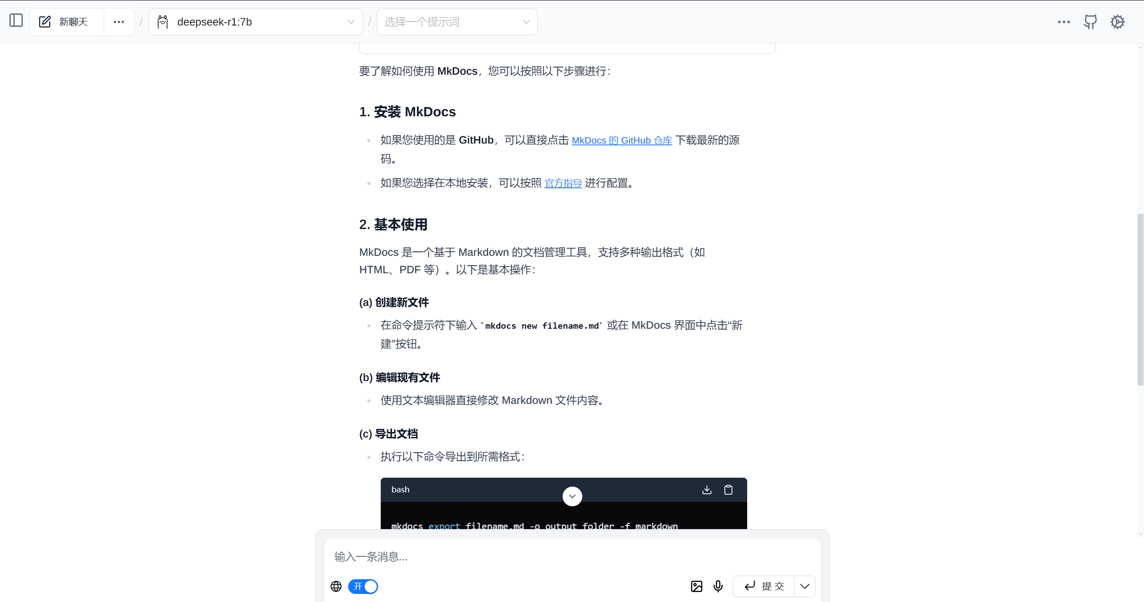The width and height of the screenshot is (1144, 602).
Task: Open the 选择一个提示词 prompt dropdown
Action: click(x=457, y=22)
